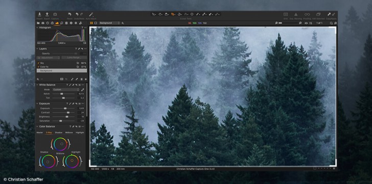The width and height of the screenshot is (372, 184).
Task: Click the Import icon in the toolbar
Action: (39, 14)
